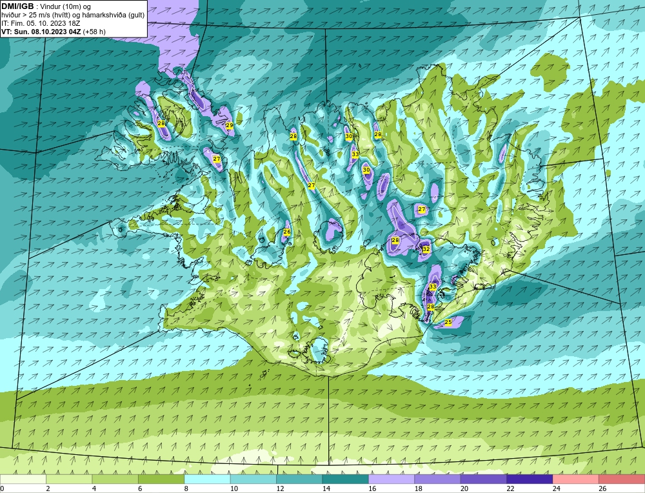Screen dimensions: 645x493
Task: Click the legend tick label 4
Action: click(x=94, y=488)
